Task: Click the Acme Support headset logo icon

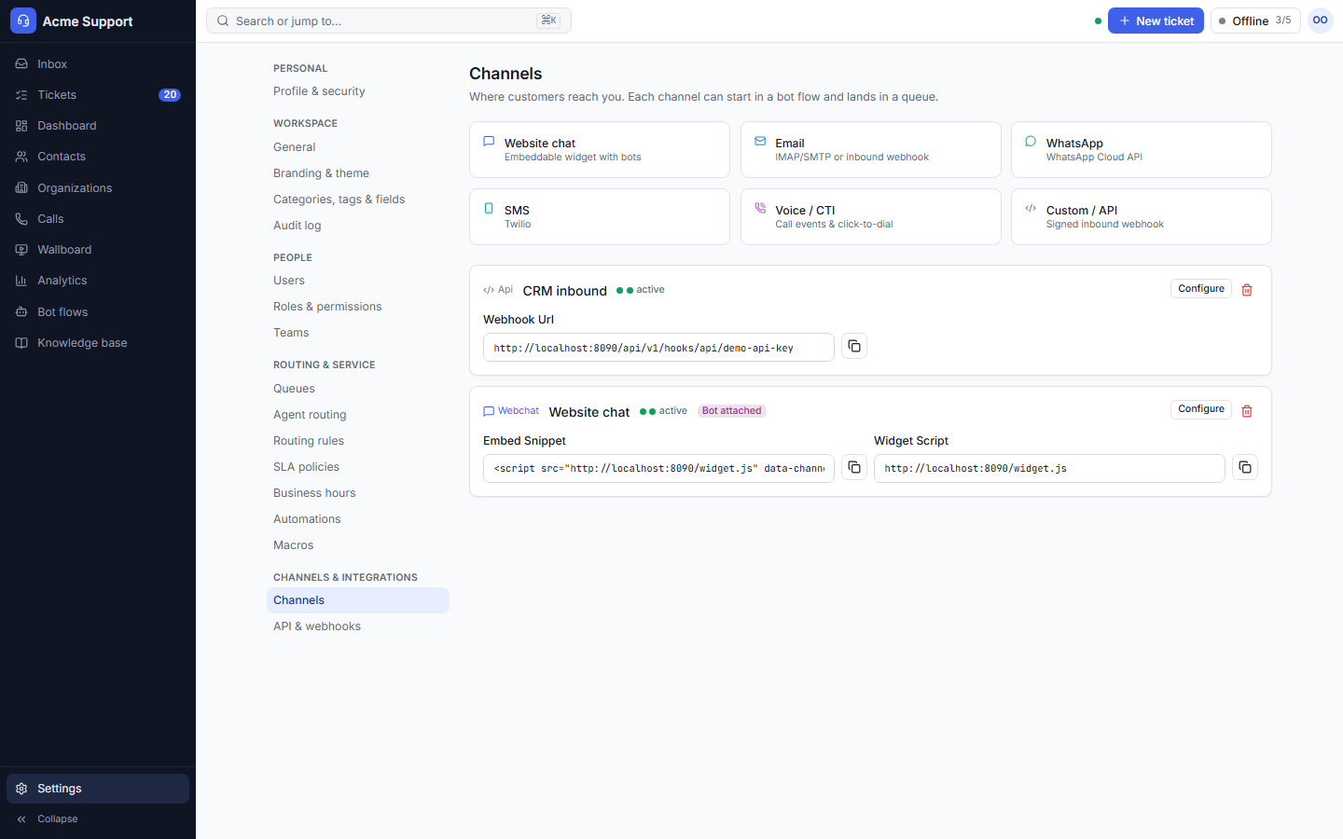Action: click(23, 21)
